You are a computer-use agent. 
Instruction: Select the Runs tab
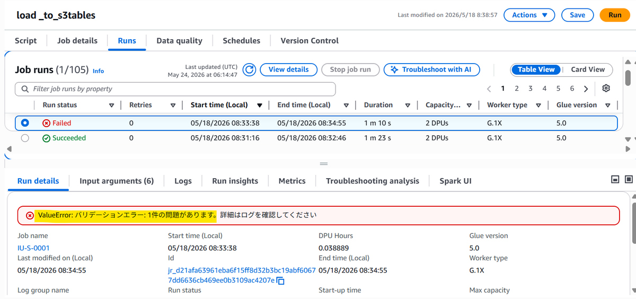(x=127, y=40)
